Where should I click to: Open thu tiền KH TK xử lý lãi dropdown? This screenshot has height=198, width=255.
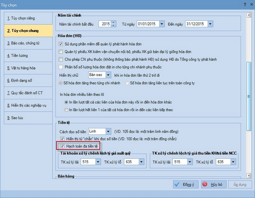[x=190, y=162]
